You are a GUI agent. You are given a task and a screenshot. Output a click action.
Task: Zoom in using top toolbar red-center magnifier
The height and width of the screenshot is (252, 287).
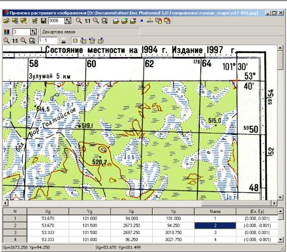click(96, 21)
